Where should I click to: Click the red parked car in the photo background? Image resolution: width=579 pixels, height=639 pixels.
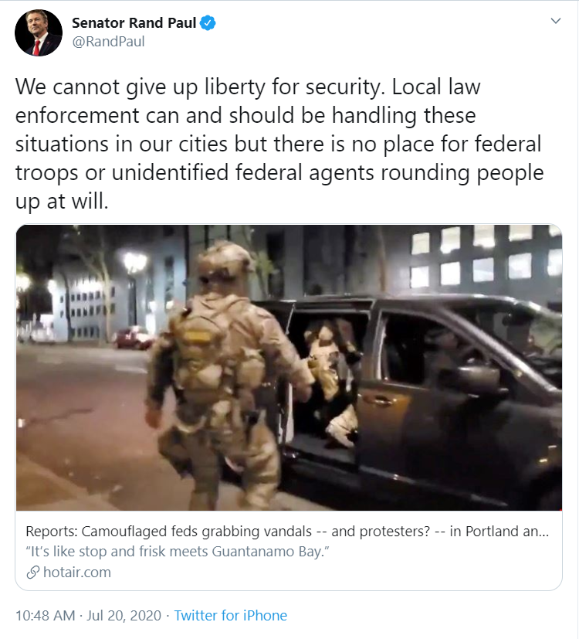click(133, 338)
